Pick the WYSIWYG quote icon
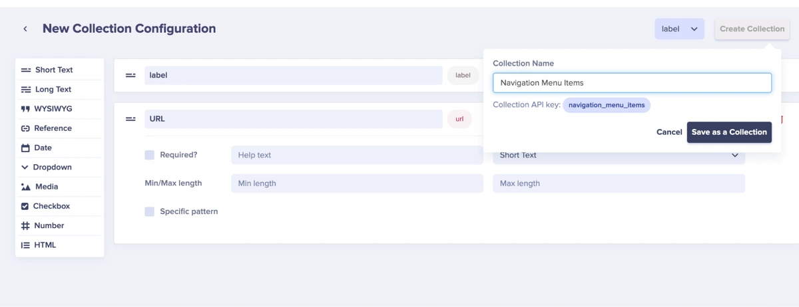This screenshot has width=799, height=307. pyautogui.click(x=26, y=109)
